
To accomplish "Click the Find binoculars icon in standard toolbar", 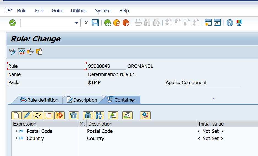I will coord(147,23).
